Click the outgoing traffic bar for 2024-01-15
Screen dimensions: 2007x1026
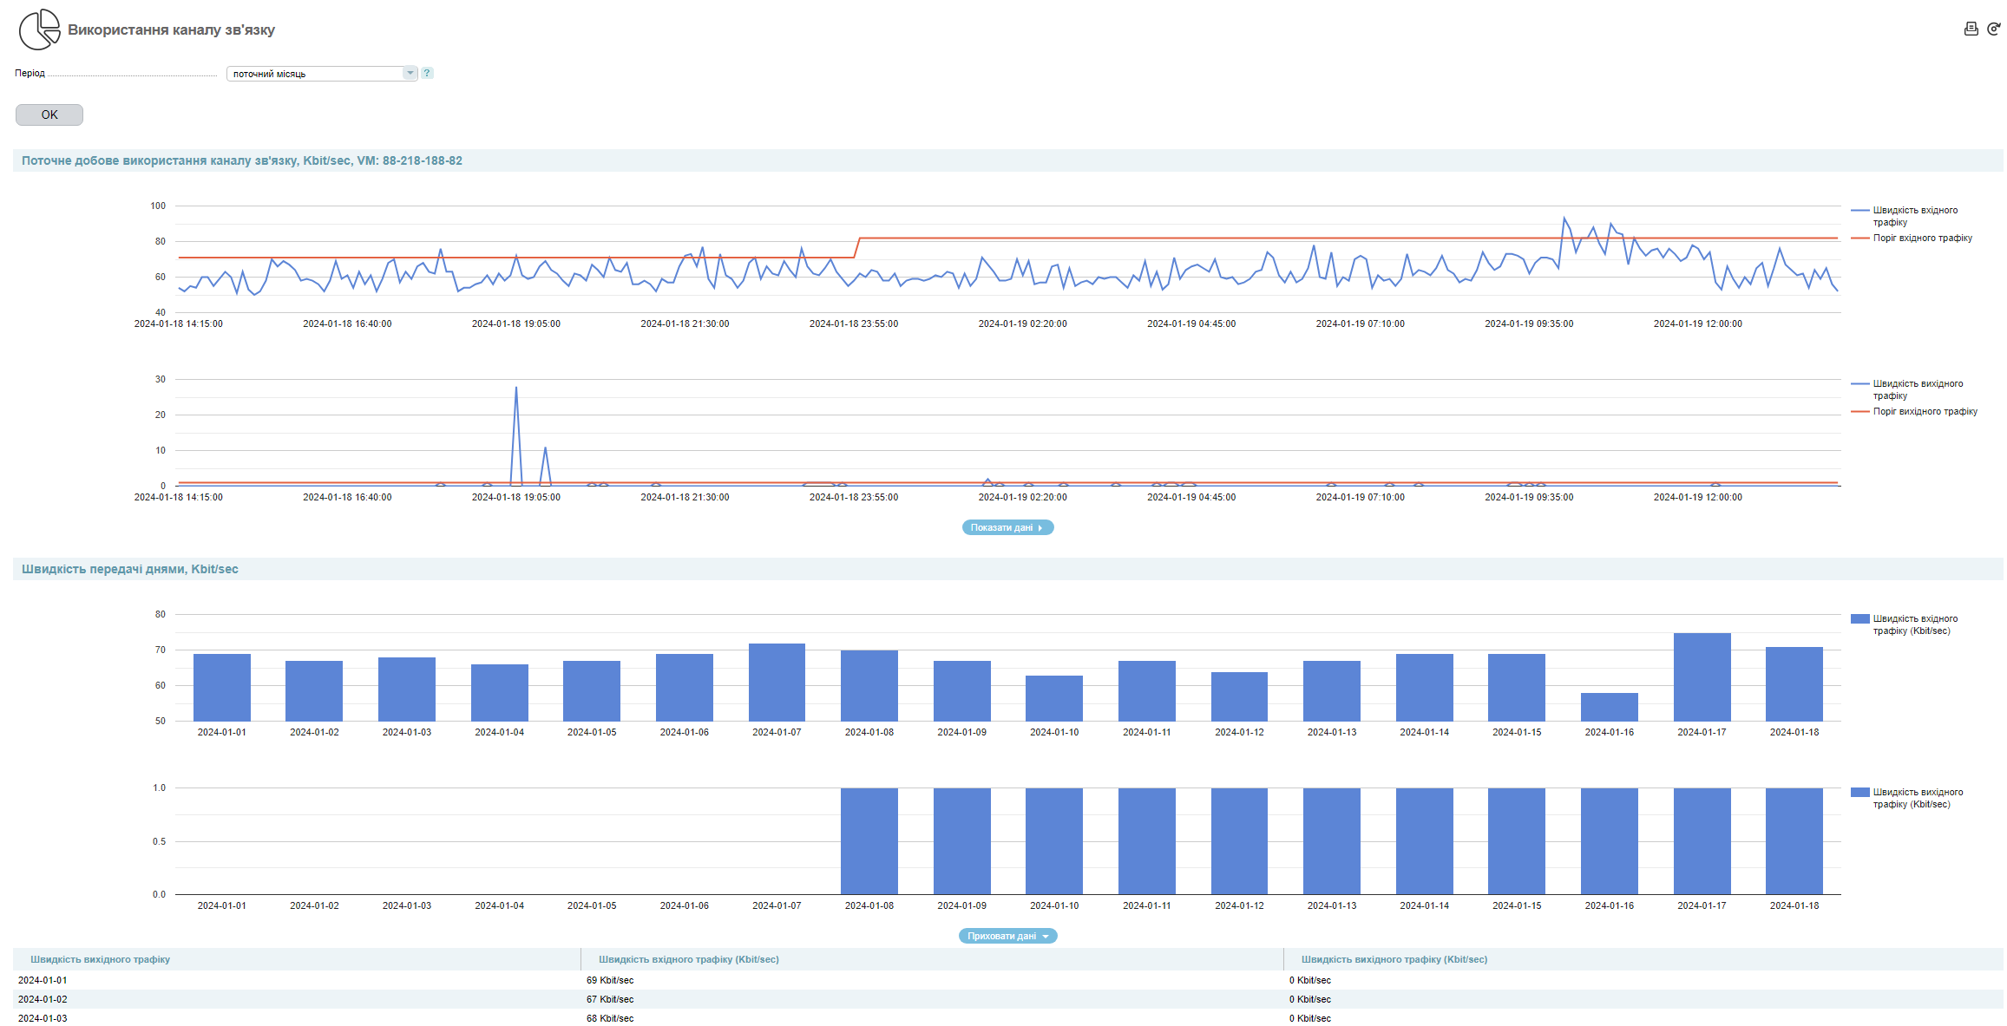pos(1517,841)
